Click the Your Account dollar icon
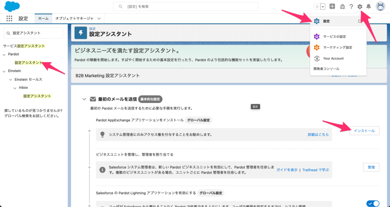The height and width of the screenshot is (207, 390). click(x=316, y=58)
